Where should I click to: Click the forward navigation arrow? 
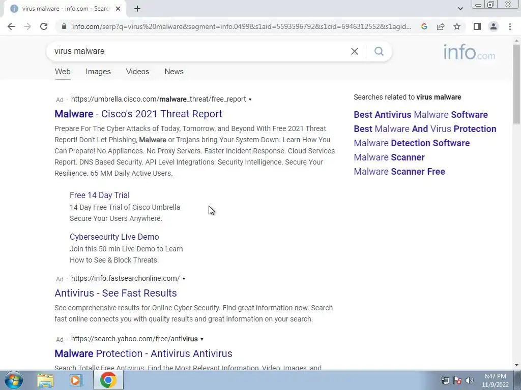pos(27,26)
